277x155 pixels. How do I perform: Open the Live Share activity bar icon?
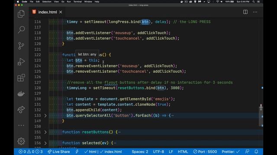[21, 109]
